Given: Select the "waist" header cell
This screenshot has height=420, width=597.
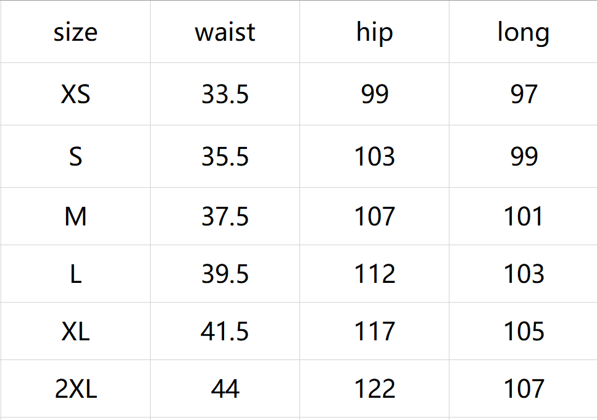Looking at the screenshot, I should click(225, 32).
